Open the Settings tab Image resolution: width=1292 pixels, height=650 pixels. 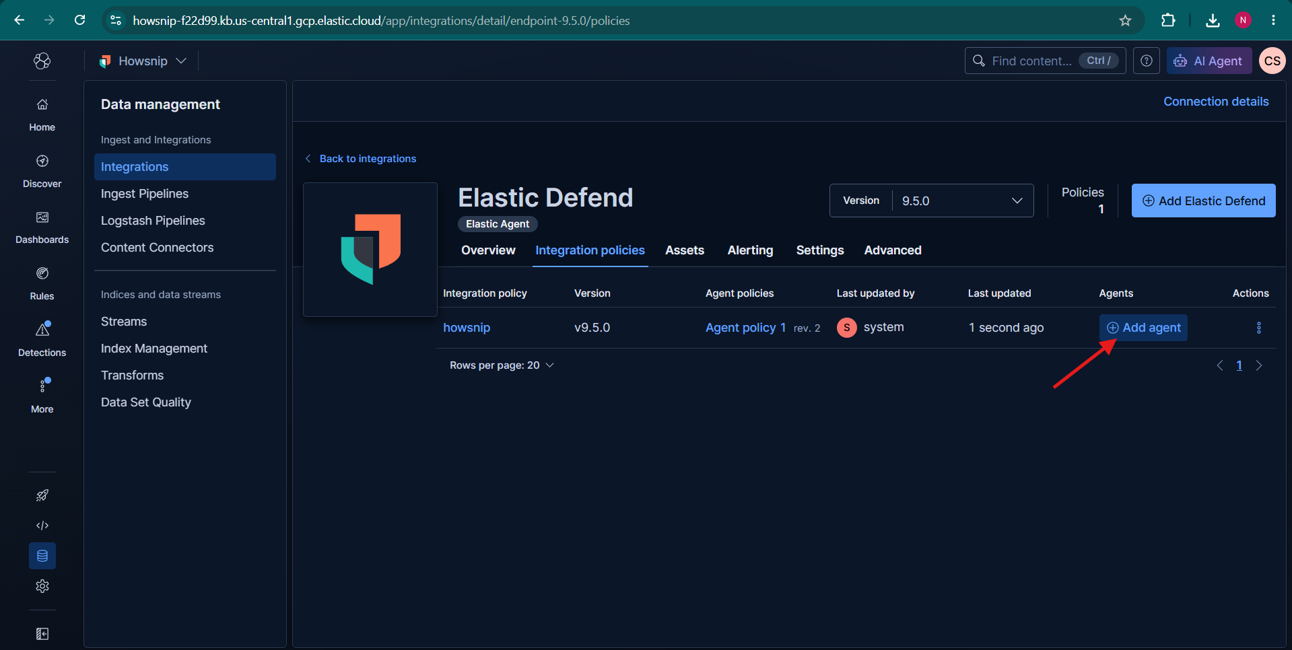pyautogui.click(x=819, y=250)
